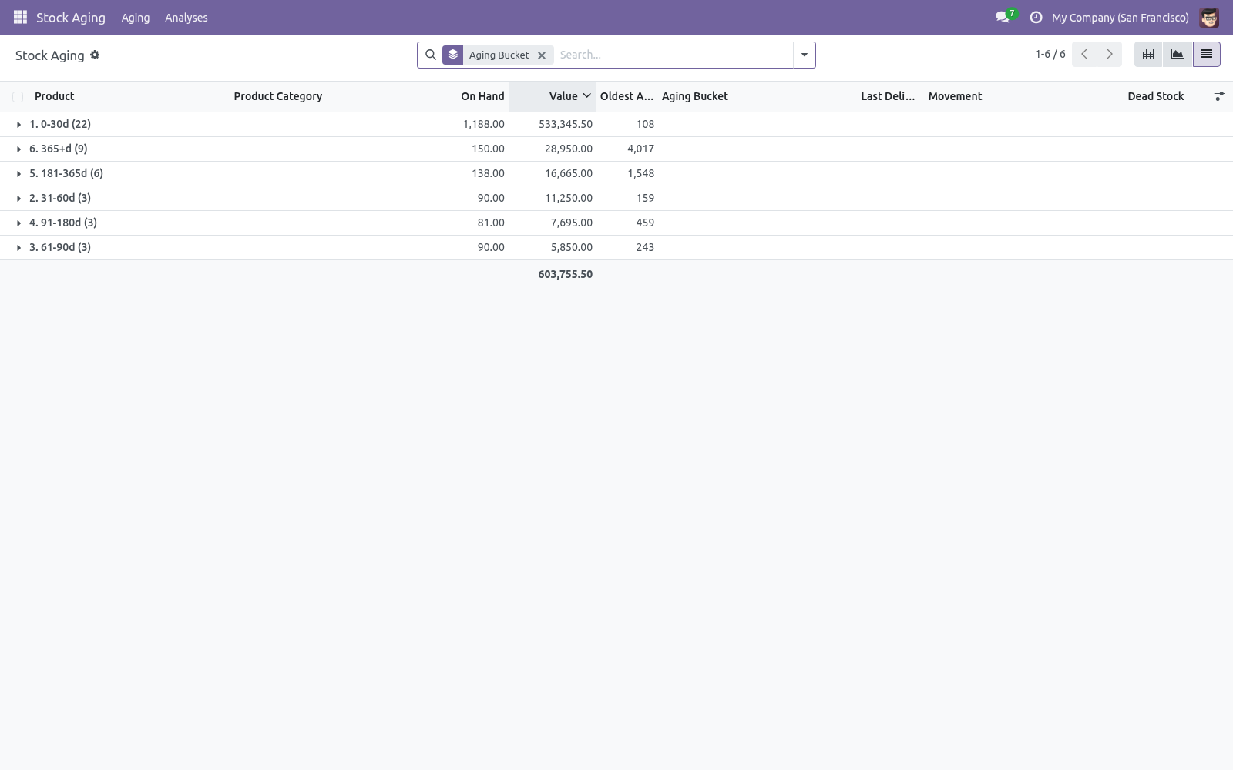Click into the Search... field
This screenshot has width=1233, height=770.
[673, 55]
